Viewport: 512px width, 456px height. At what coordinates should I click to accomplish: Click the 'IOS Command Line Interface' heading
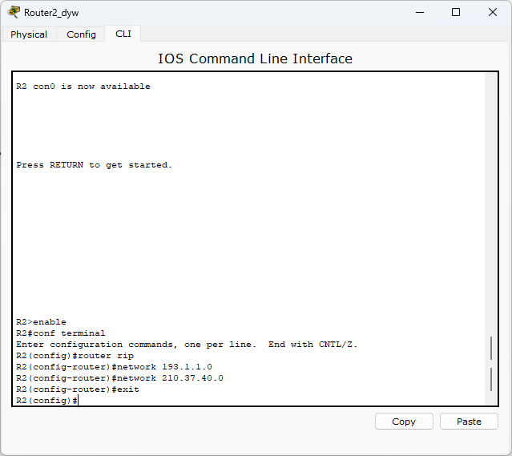click(x=256, y=59)
